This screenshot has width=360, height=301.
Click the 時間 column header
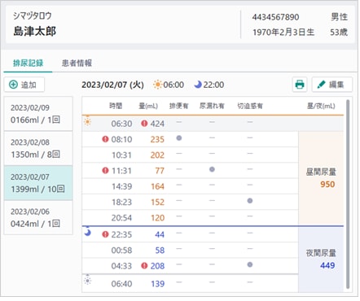point(116,106)
